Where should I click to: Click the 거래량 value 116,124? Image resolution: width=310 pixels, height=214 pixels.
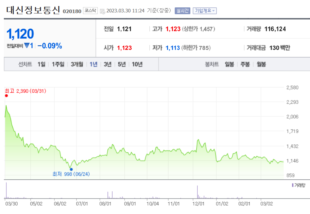275,29
